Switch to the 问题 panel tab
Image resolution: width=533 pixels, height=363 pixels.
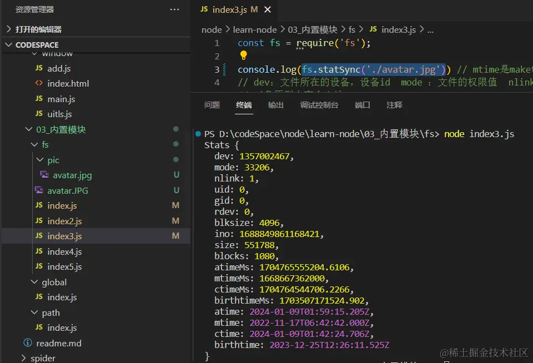(x=212, y=105)
